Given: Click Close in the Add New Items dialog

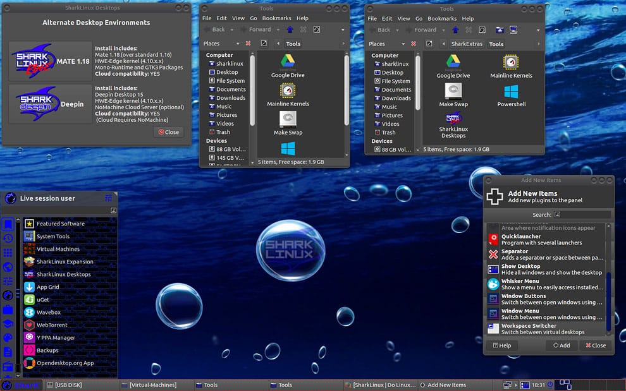Looking at the screenshot, I should tap(596, 346).
